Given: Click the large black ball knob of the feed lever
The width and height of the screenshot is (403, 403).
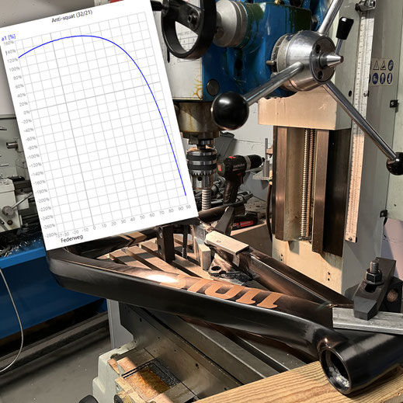Looking at the screenshot, I should [230, 110].
